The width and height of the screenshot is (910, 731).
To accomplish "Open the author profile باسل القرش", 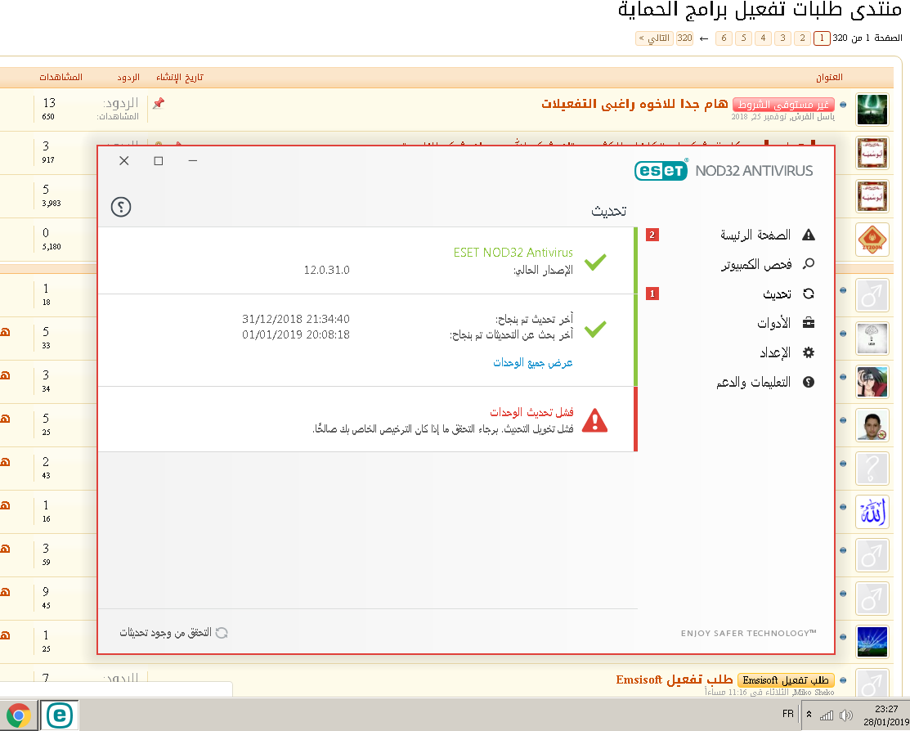I will tap(811, 117).
